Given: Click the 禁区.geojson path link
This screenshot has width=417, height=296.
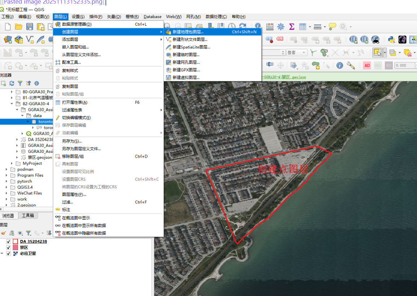Looking at the screenshot, I should 284,77.
